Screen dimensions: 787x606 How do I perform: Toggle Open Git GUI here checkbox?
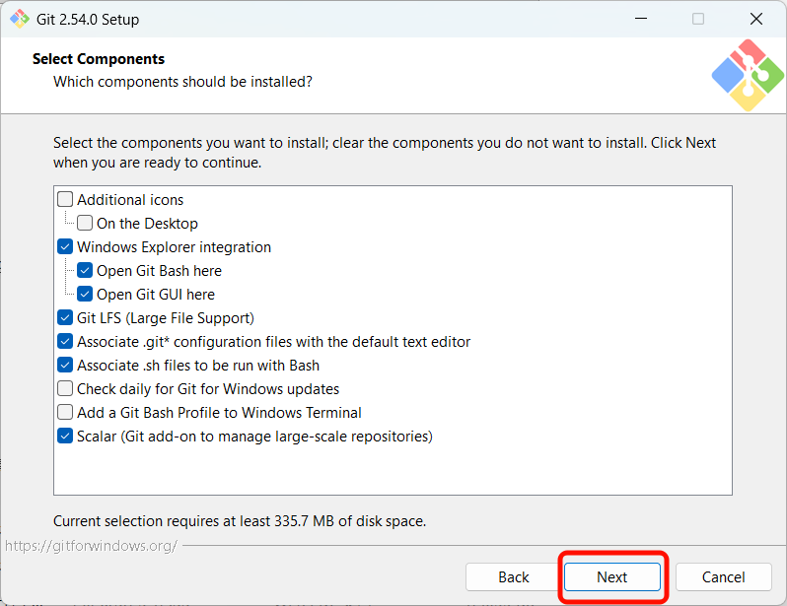[85, 294]
